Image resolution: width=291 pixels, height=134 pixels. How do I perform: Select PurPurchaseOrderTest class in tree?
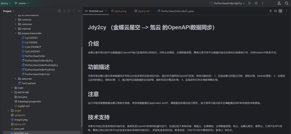(x=37, y=74)
